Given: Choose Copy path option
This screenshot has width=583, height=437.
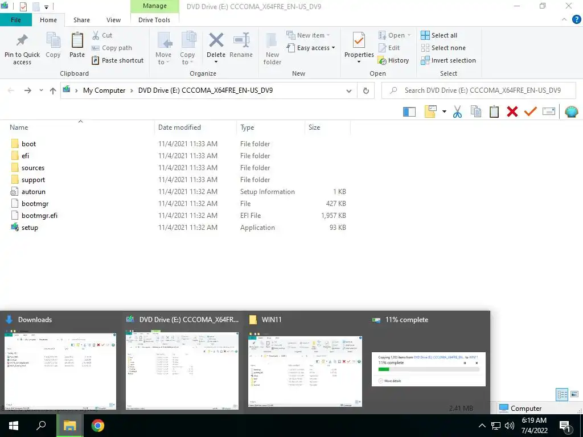Looking at the screenshot, I should (x=112, y=48).
